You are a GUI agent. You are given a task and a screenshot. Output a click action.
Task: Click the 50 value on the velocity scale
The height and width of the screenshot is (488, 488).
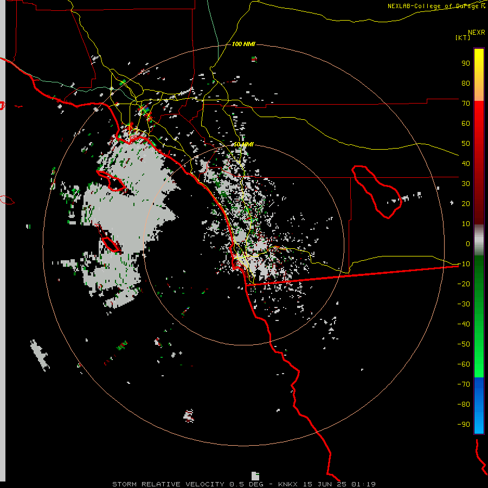[466, 144]
